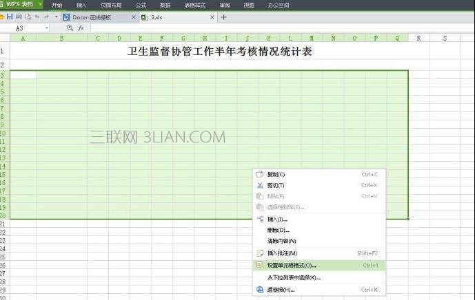Choose 剪切(T) in the context menu
Image resolution: width=475 pixels, height=300 pixels.
pos(319,185)
